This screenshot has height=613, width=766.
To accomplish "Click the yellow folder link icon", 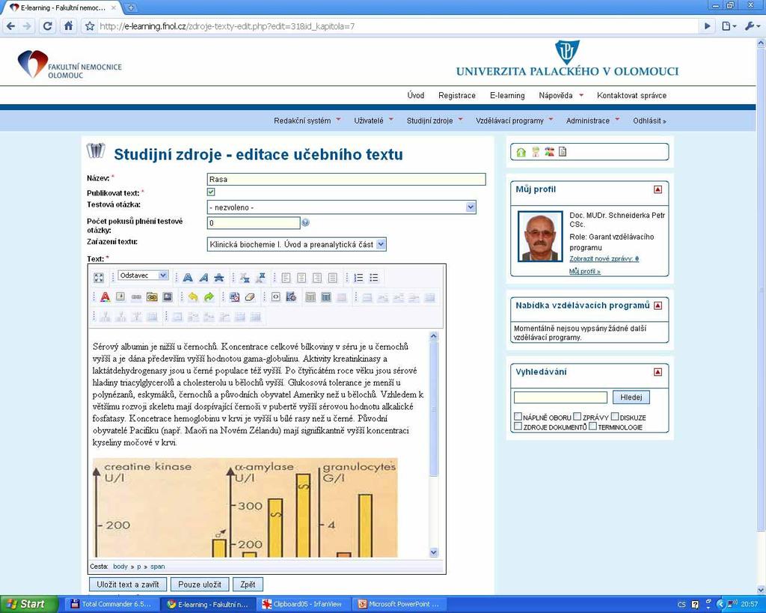I will click(x=152, y=296).
